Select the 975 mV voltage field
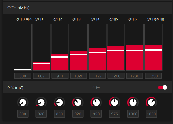 pos(114,114)
